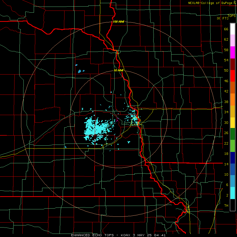The height and width of the screenshot is (237, 237).
Task: Choose the maroon swatch in the color scale
Action: click(x=233, y=64)
